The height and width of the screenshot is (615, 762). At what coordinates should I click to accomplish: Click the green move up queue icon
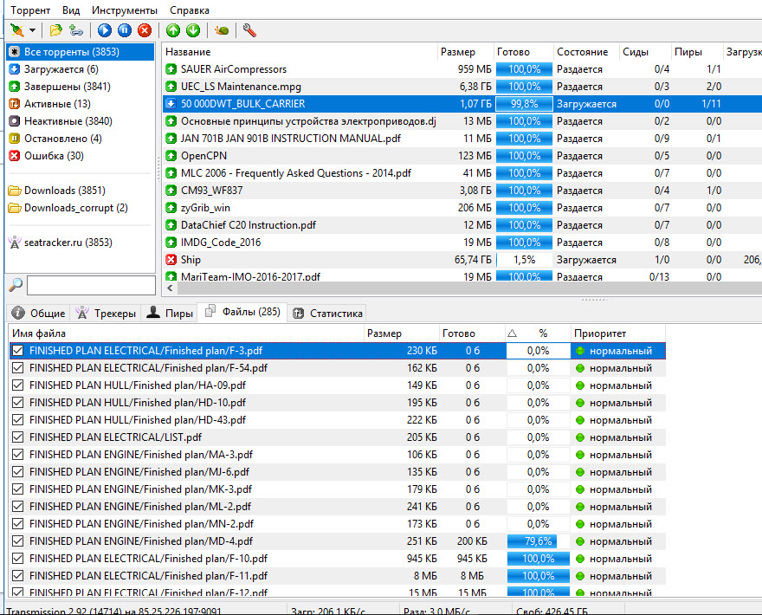[x=173, y=30]
